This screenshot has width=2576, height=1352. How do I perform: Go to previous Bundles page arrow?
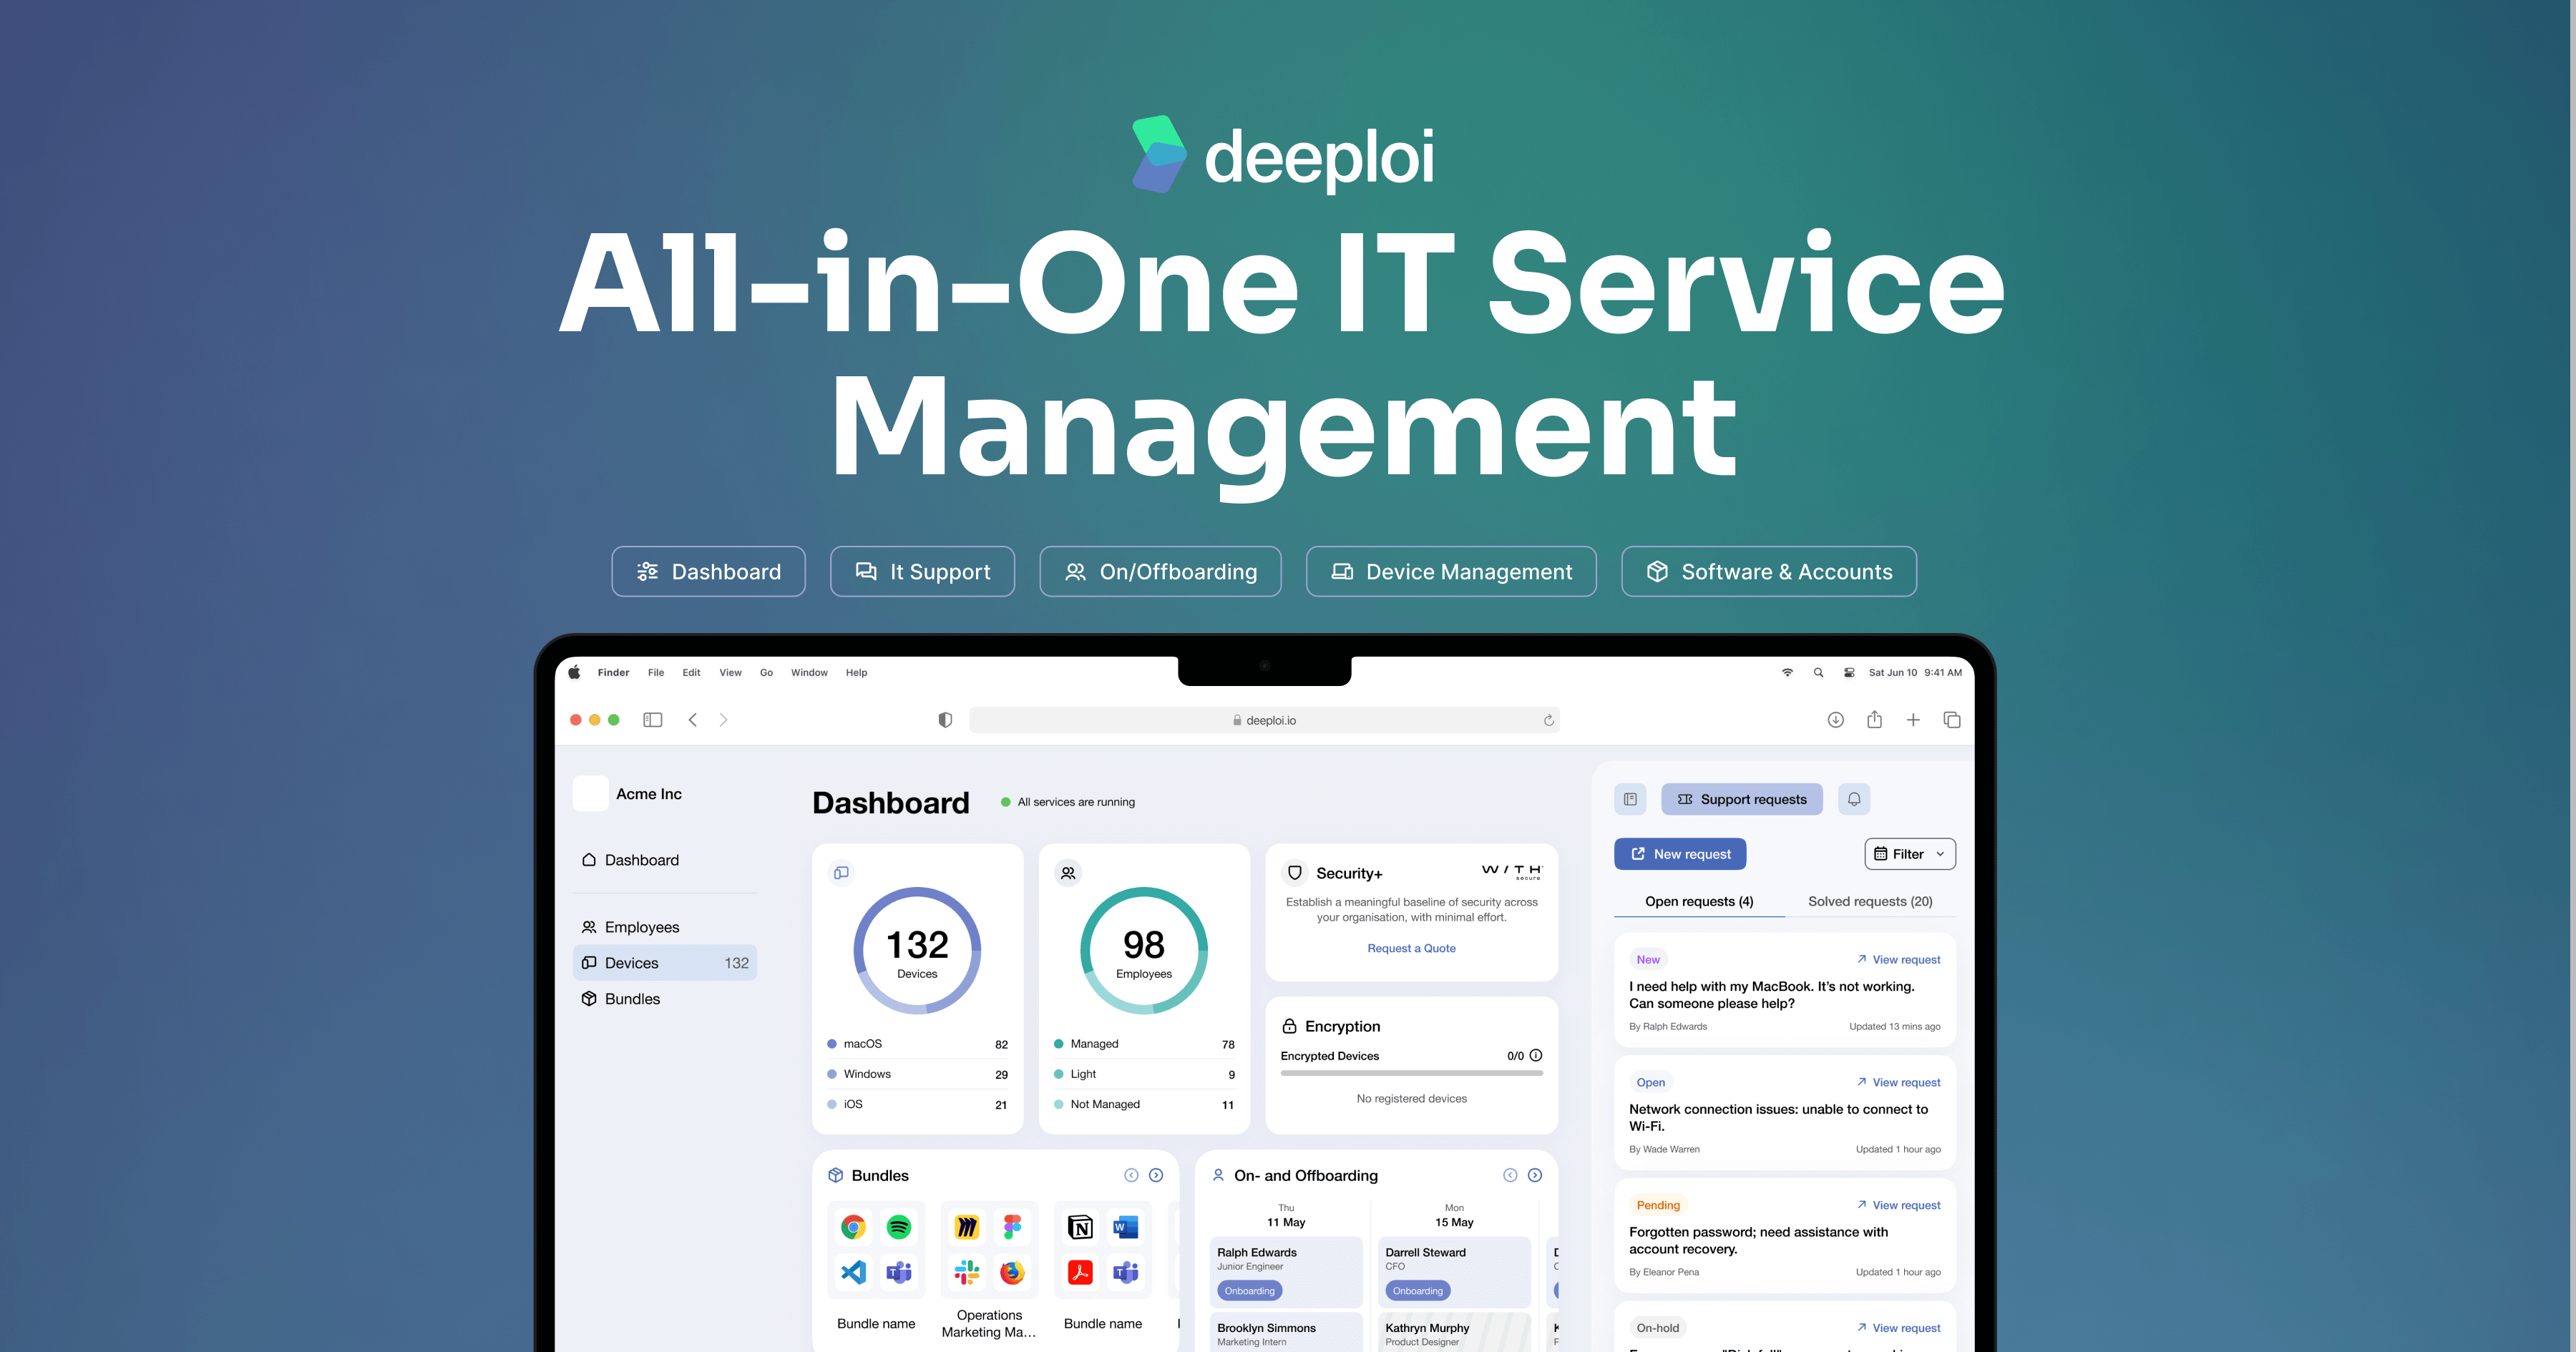[1131, 1175]
